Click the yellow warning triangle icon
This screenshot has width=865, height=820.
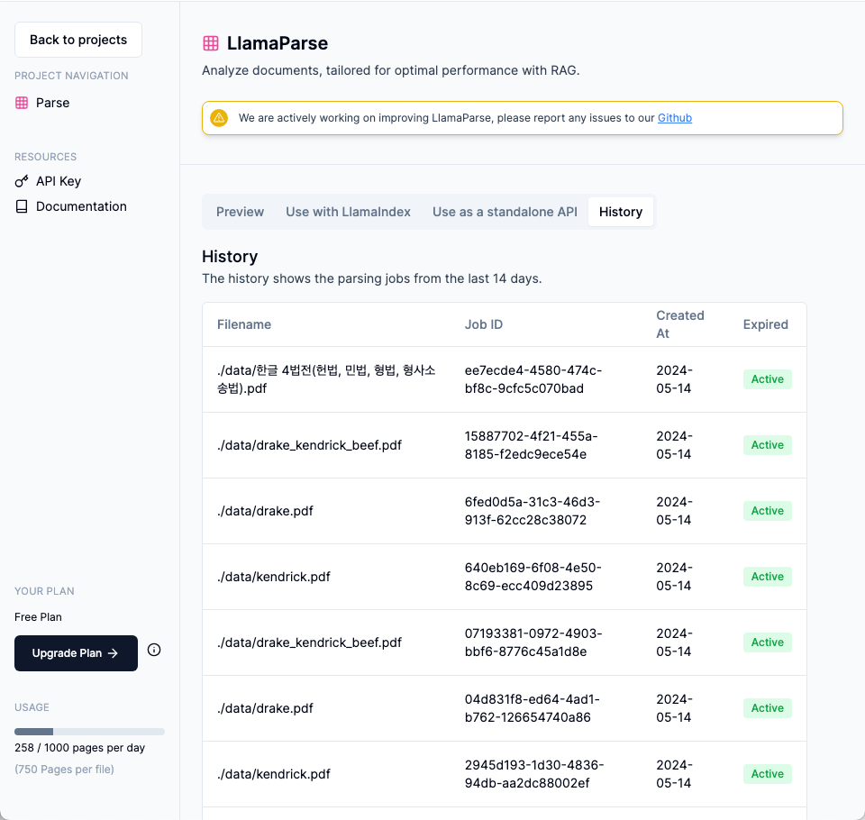(219, 117)
